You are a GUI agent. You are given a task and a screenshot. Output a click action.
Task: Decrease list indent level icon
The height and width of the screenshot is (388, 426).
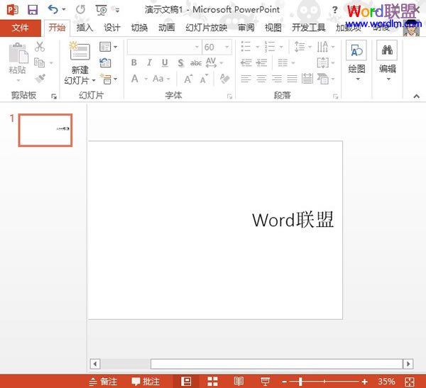(x=246, y=62)
